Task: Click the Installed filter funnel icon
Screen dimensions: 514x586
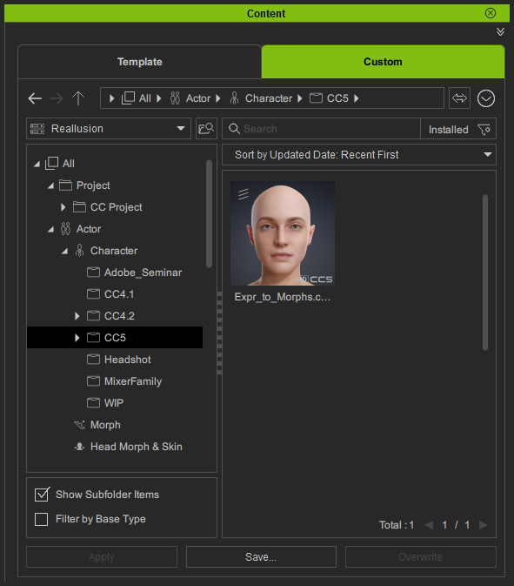Action: point(484,130)
